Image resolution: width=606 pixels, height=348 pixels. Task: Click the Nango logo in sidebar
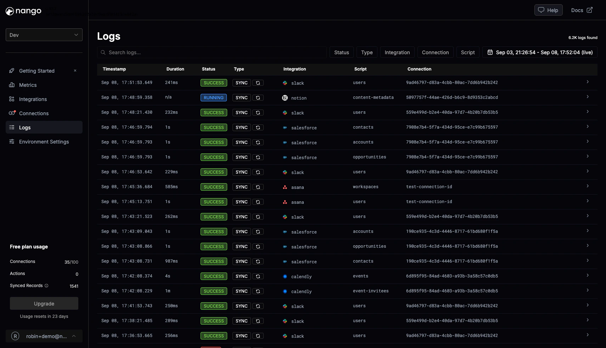pyautogui.click(x=23, y=11)
